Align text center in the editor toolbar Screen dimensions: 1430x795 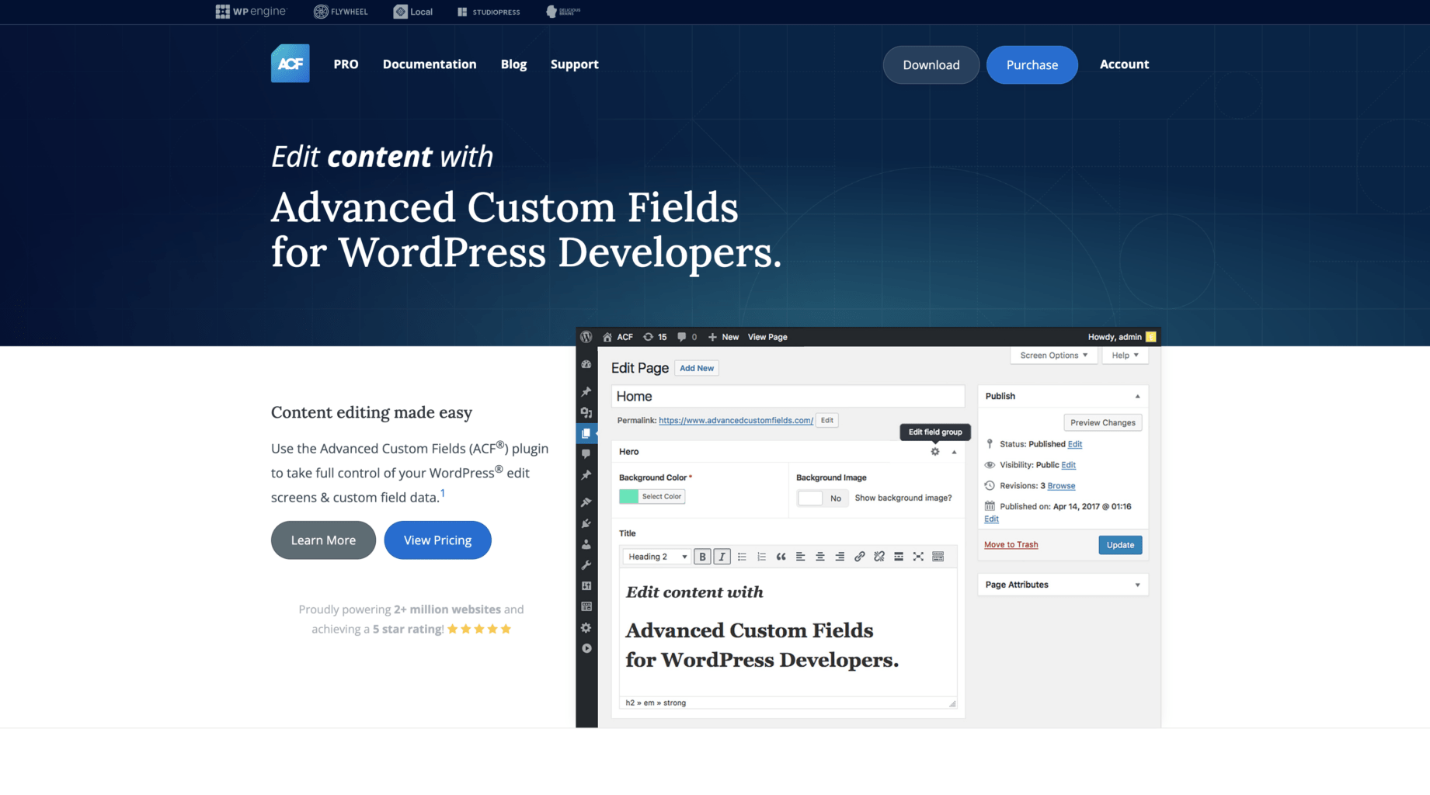tap(820, 557)
